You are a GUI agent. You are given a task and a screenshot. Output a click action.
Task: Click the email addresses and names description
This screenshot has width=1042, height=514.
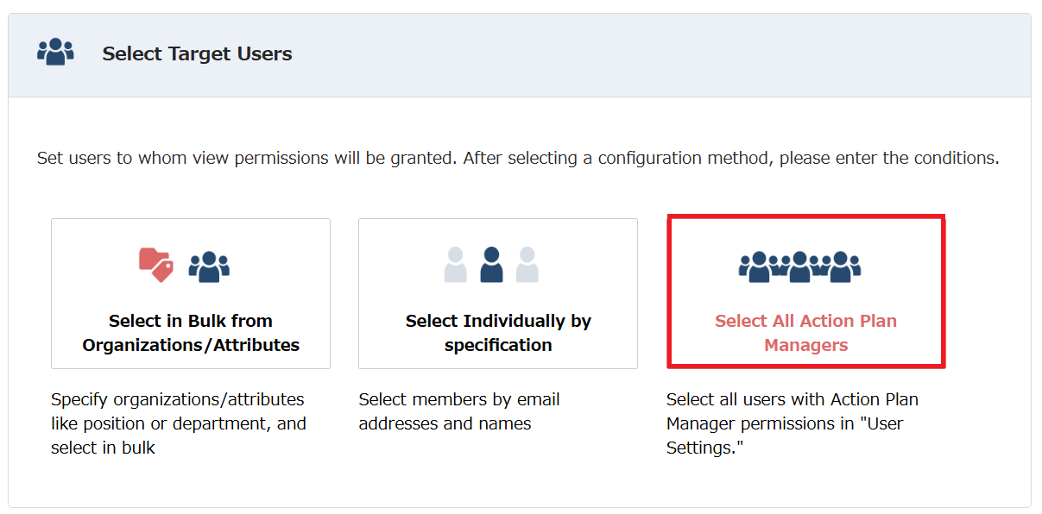pyautogui.click(x=458, y=411)
